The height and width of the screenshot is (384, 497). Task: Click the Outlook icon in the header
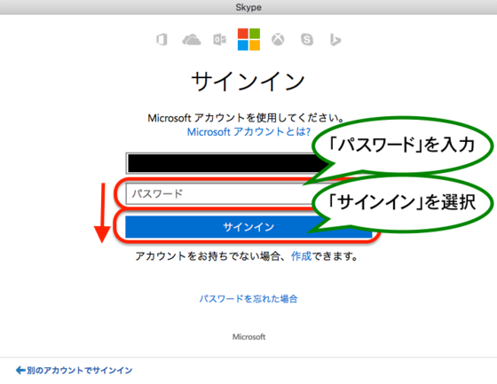pos(220,40)
